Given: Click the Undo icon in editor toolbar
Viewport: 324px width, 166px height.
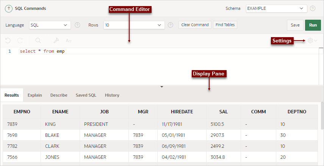Looking at the screenshot, I should tap(8, 41).
